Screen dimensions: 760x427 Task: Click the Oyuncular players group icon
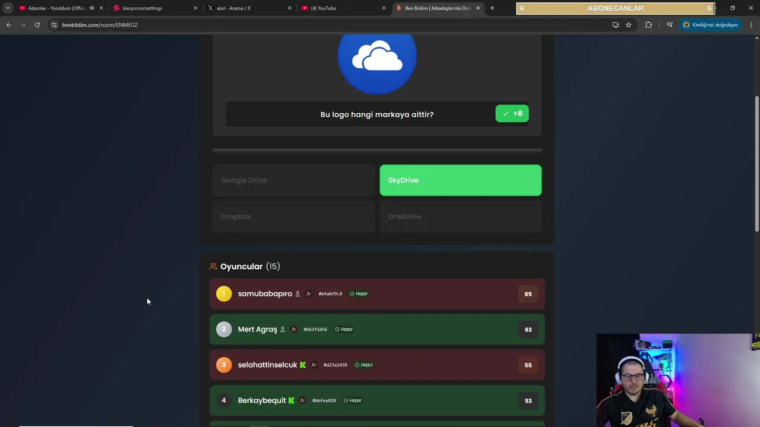point(213,267)
